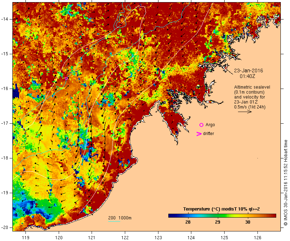Select the 'Argo' legend label

pos(210,125)
